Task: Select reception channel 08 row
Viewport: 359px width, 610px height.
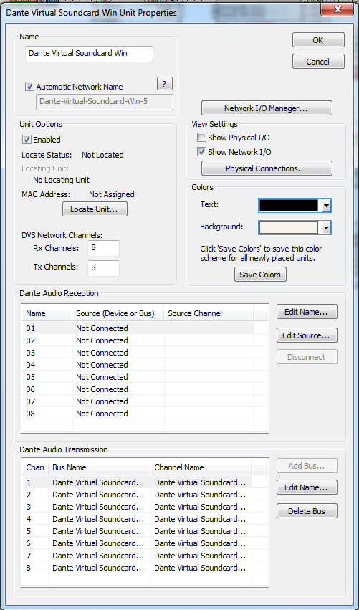Action: (138, 414)
